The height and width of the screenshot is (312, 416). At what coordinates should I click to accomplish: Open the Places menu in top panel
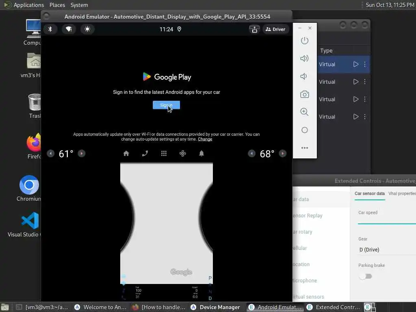click(57, 5)
